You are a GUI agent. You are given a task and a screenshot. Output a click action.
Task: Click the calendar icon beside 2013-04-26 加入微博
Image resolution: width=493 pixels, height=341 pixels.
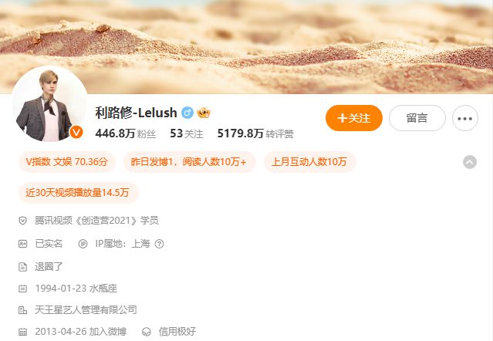(x=22, y=332)
